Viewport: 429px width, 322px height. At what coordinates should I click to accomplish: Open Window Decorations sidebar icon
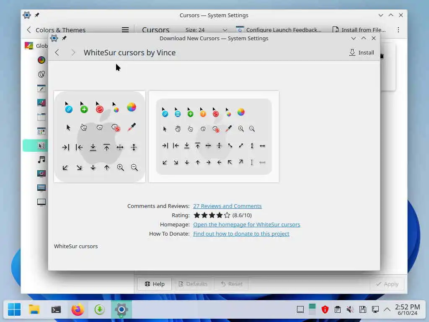[x=41, y=117]
